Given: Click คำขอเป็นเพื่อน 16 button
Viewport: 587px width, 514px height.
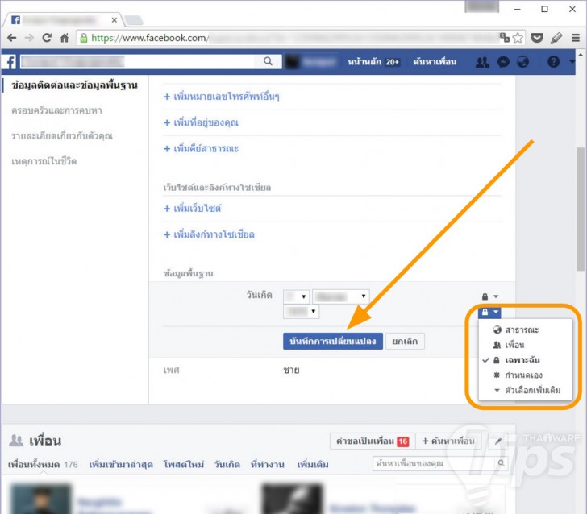Looking at the screenshot, I should 372,441.
